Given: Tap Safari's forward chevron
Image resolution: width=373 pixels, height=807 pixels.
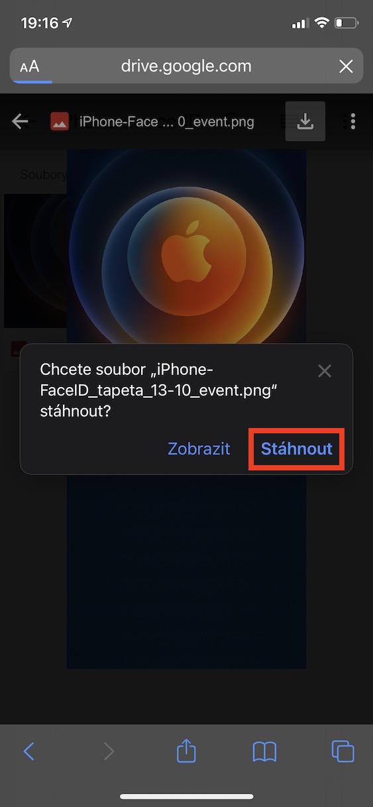Looking at the screenshot, I should point(109,751).
